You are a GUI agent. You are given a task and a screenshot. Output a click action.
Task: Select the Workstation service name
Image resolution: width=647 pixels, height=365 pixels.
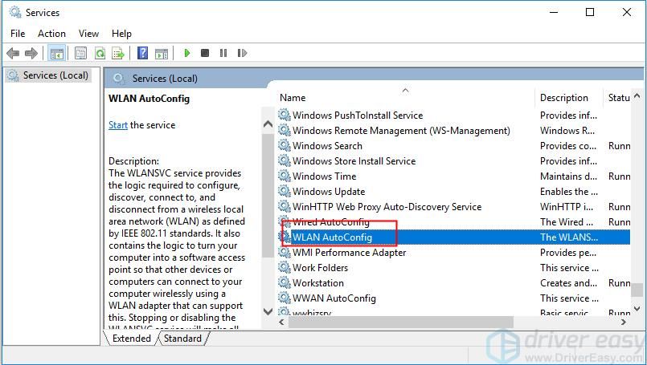[x=318, y=283]
